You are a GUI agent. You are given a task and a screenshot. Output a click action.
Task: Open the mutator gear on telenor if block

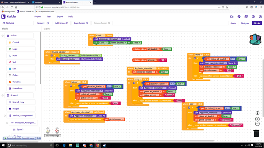coord(71,85)
